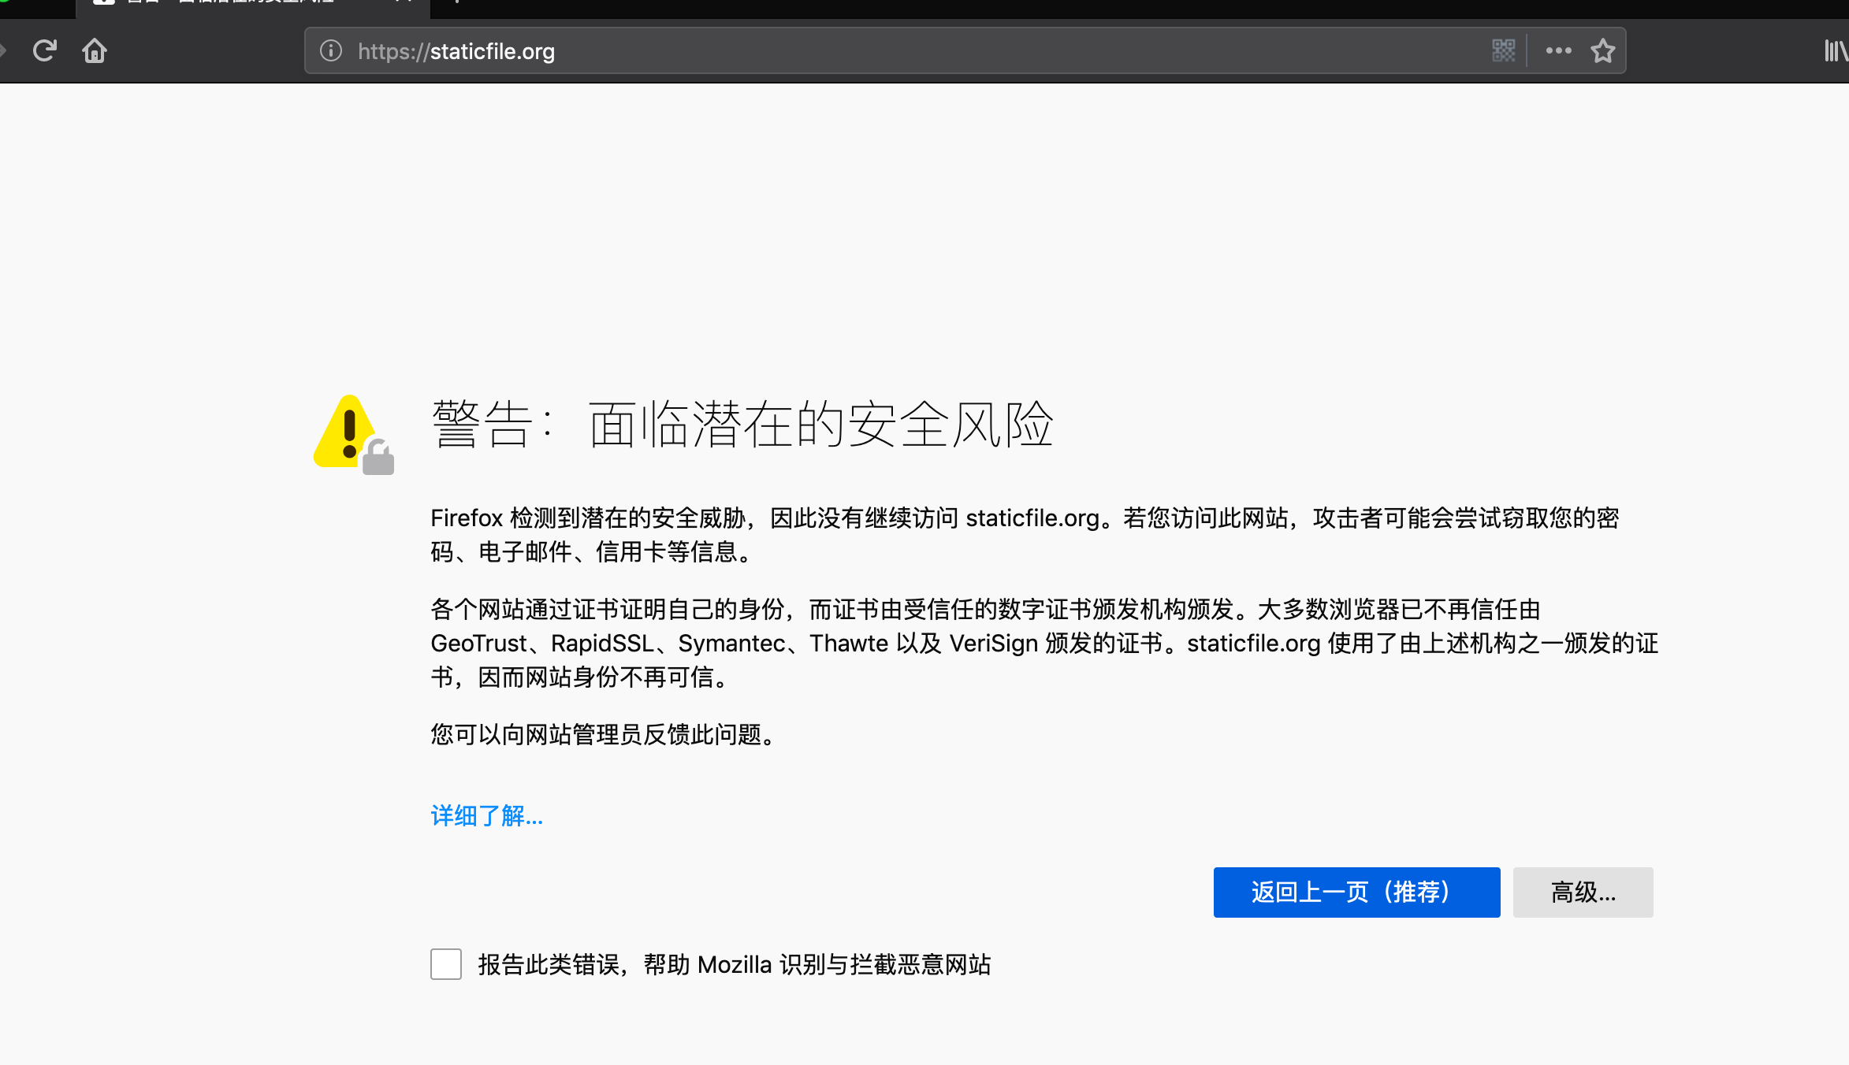Open the page actions three-dot menu
This screenshot has height=1065, width=1849.
pyautogui.click(x=1558, y=51)
